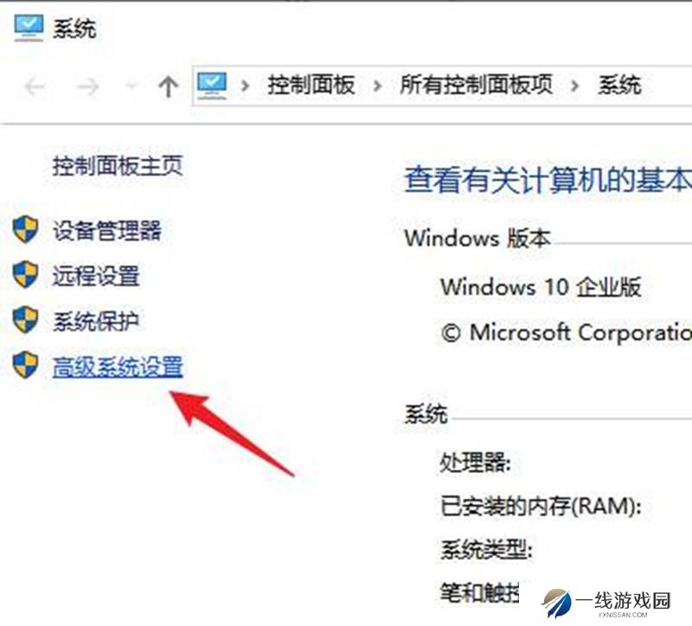The height and width of the screenshot is (626, 692).
Task: Expand the chevron after 控制面板 breadcrumb
Action: 377,86
